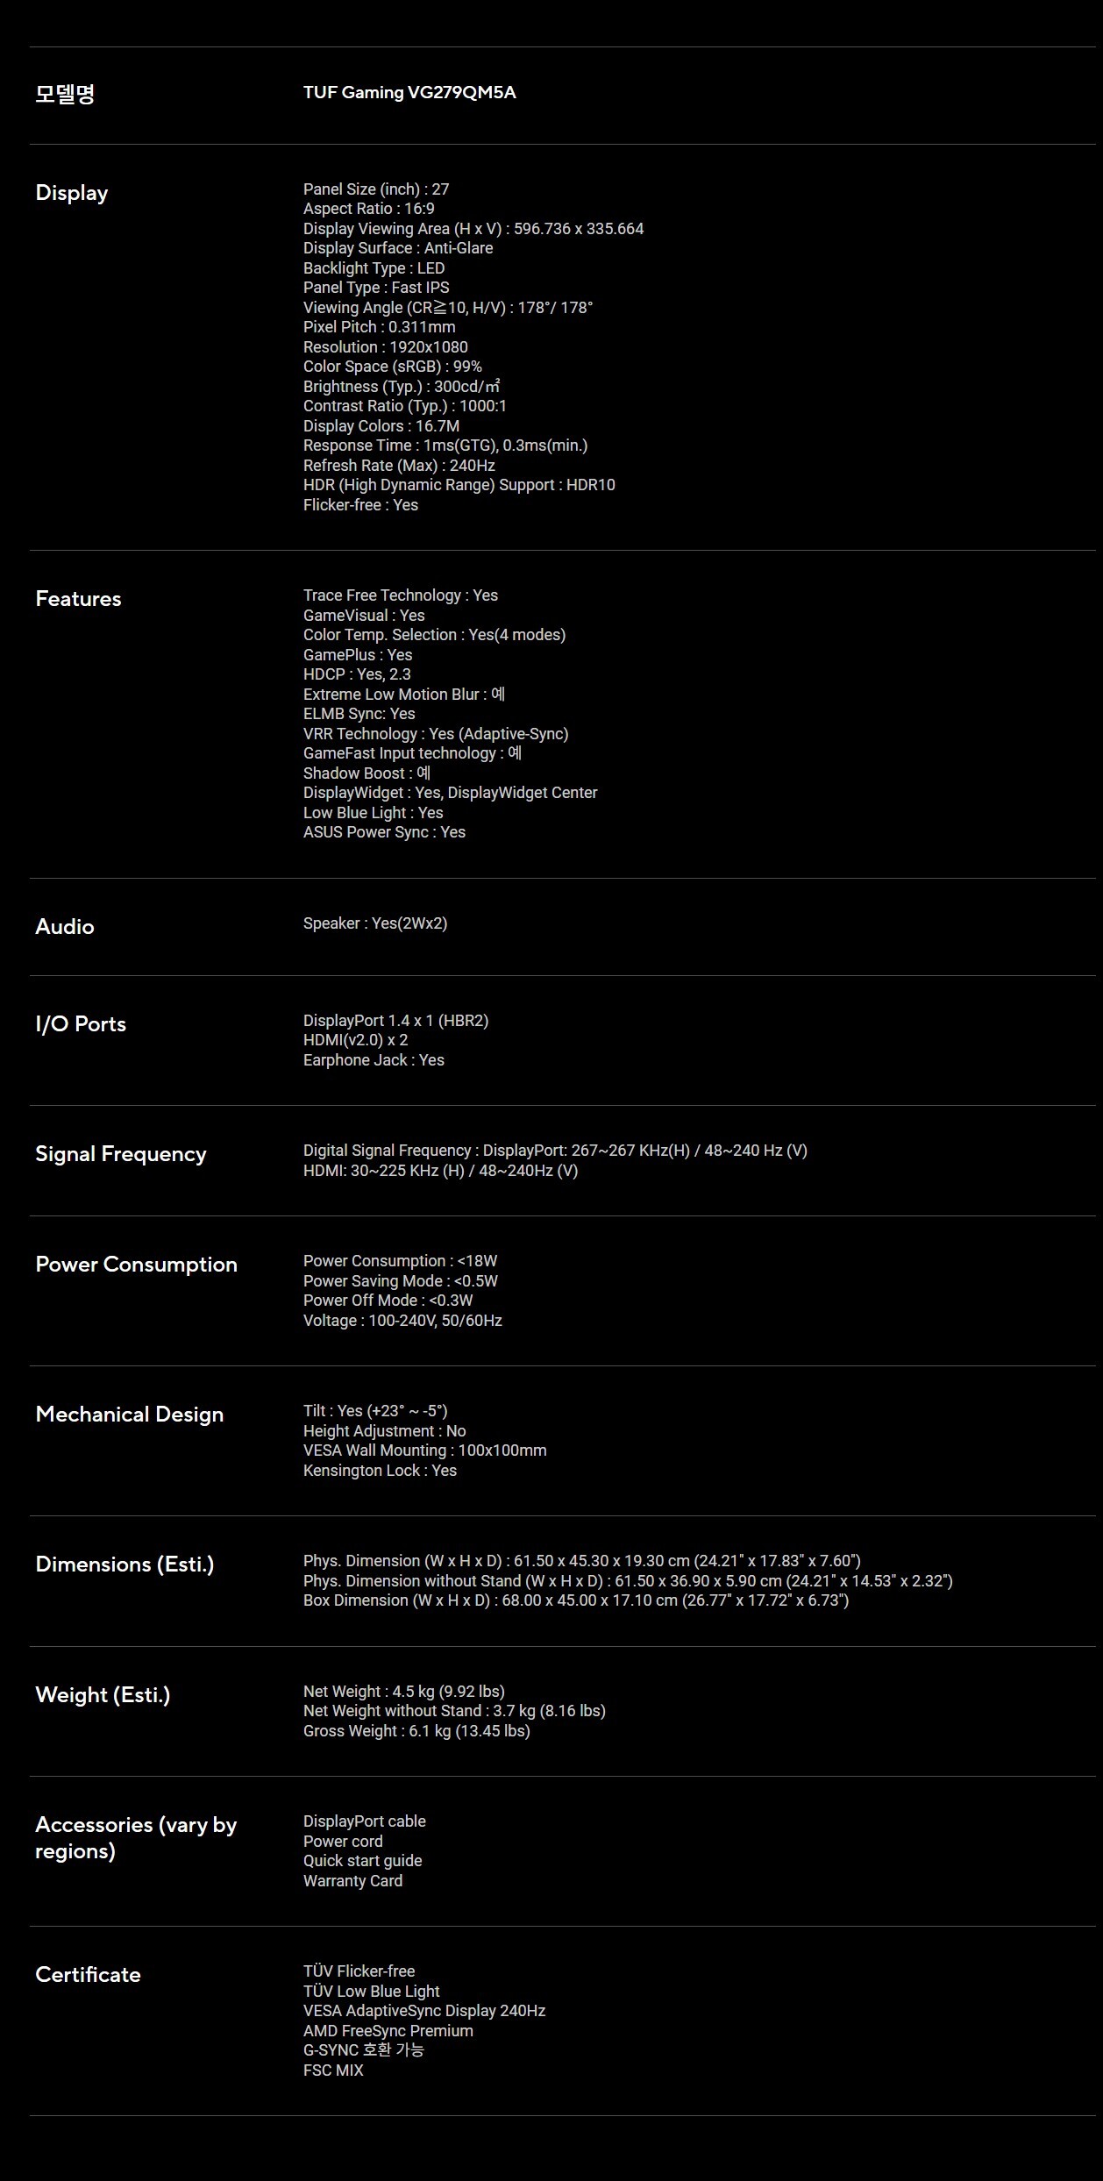1103x2181 pixels.
Task: Select the Certificate section heading
Action: click(x=88, y=1974)
